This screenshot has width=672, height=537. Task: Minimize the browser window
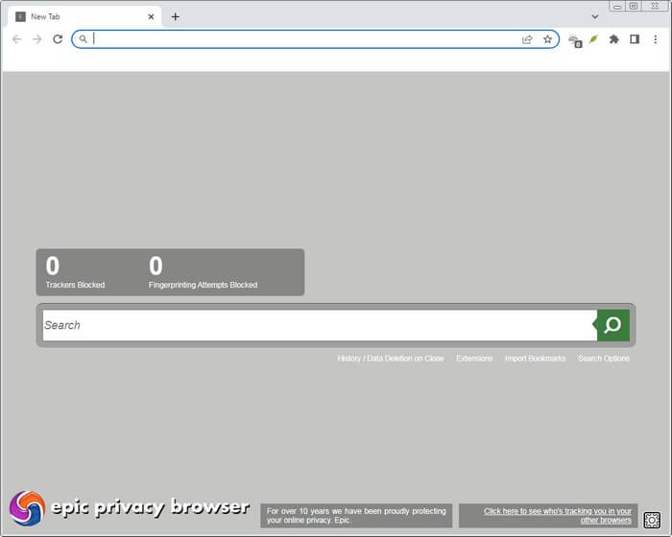tap(617, 7)
